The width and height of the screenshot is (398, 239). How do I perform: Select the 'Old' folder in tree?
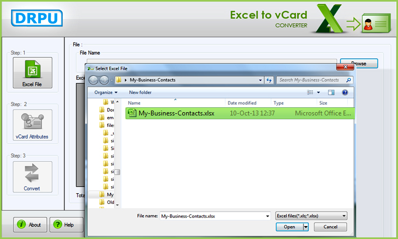[x=107, y=202]
